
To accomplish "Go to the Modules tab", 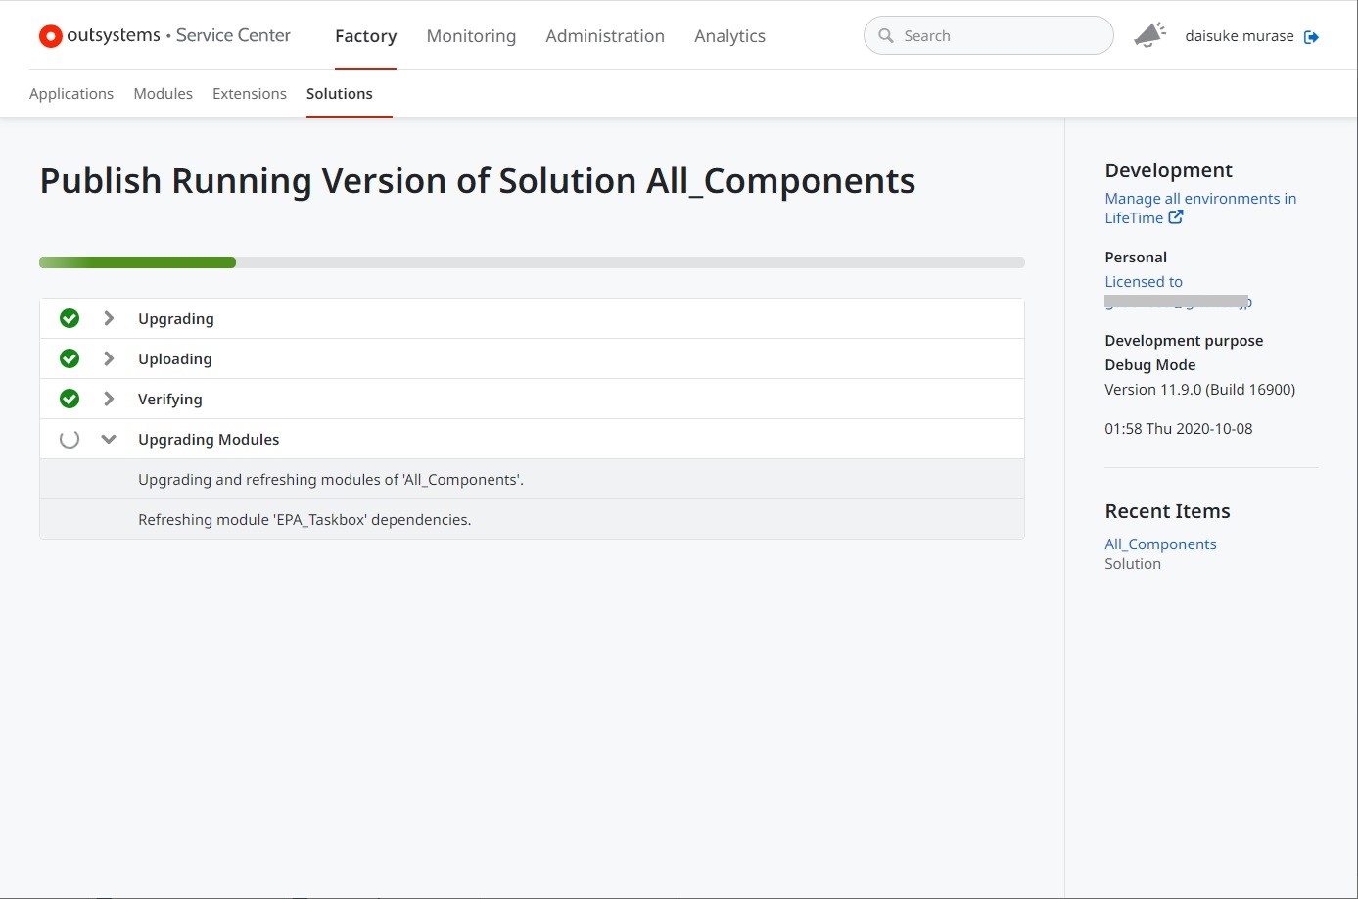I will coord(163,94).
